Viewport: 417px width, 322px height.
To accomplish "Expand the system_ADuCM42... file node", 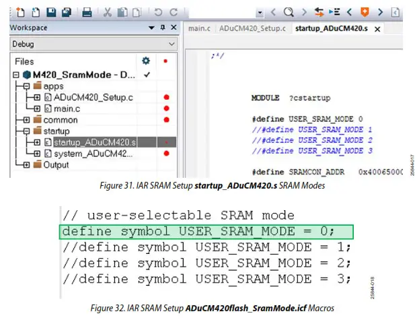I will click(x=37, y=154).
